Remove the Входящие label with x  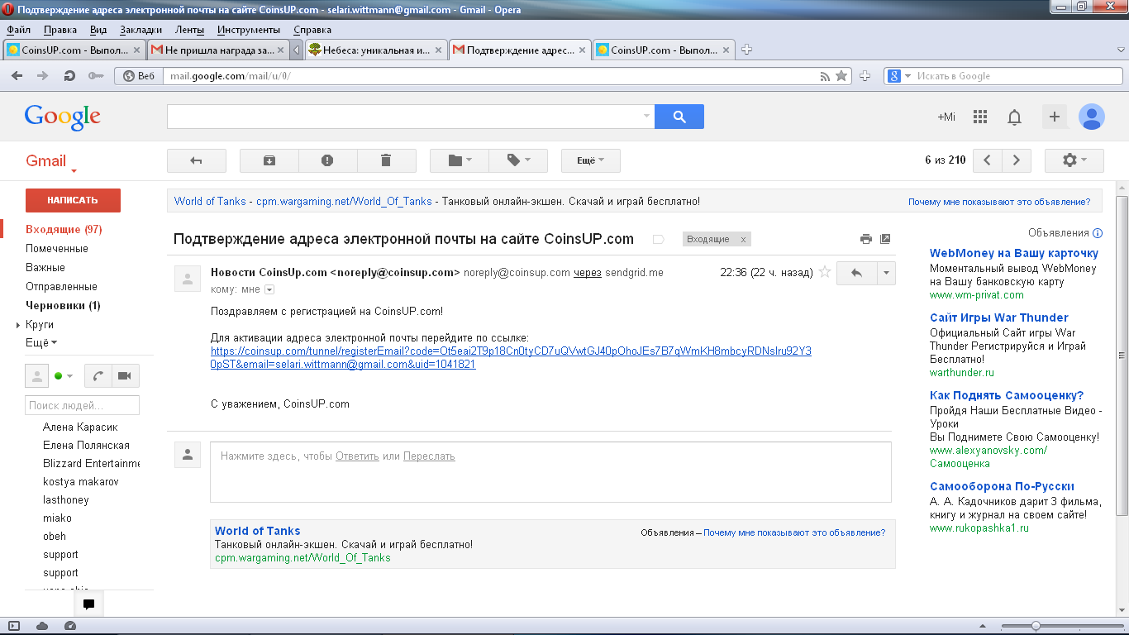point(743,239)
